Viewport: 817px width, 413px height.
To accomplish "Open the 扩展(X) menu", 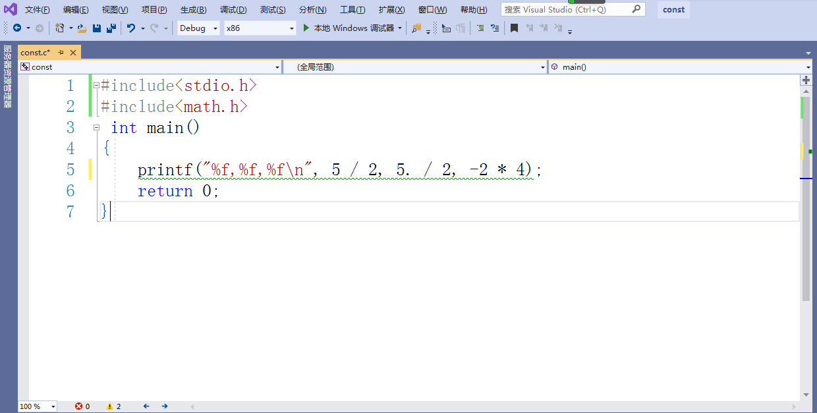I will pos(392,10).
